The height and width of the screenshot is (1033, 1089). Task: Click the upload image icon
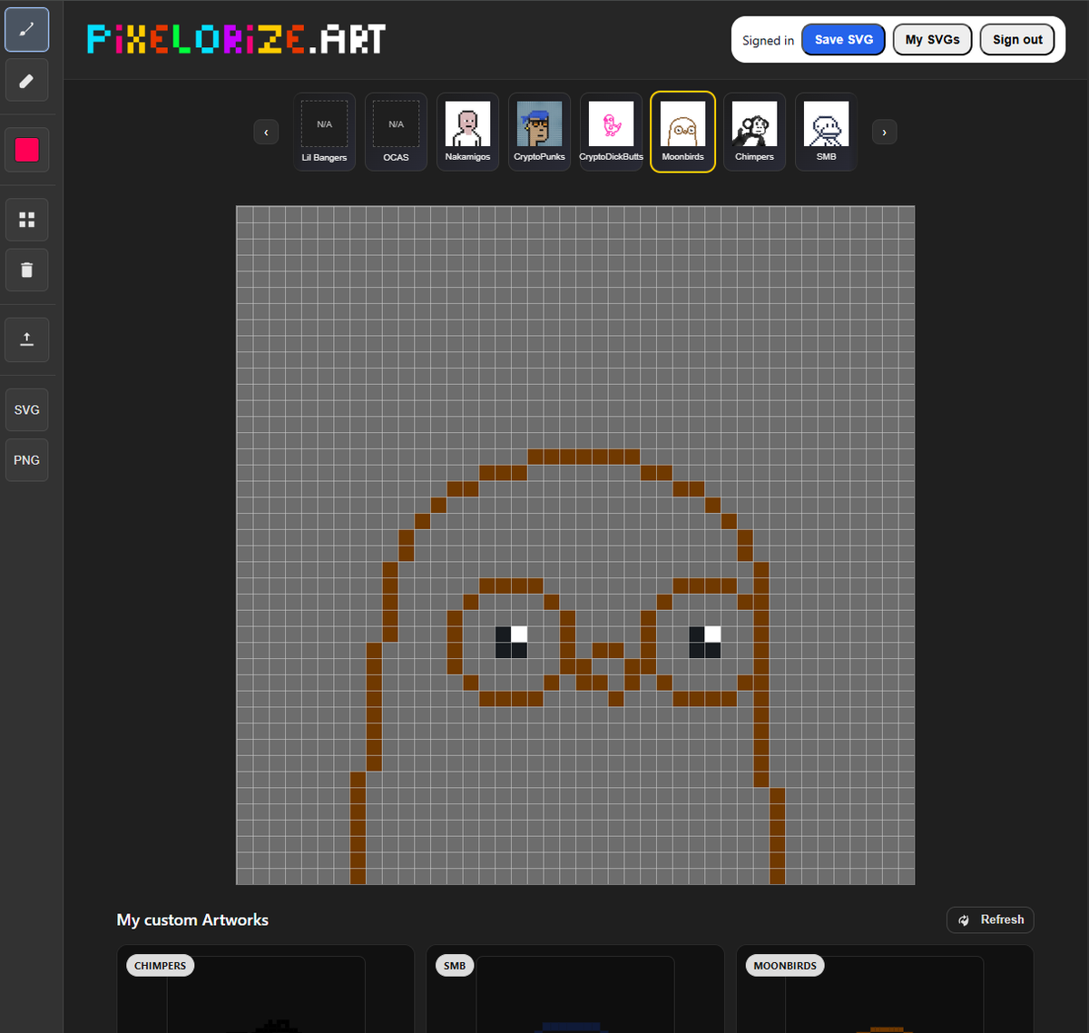[x=27, y=339]
